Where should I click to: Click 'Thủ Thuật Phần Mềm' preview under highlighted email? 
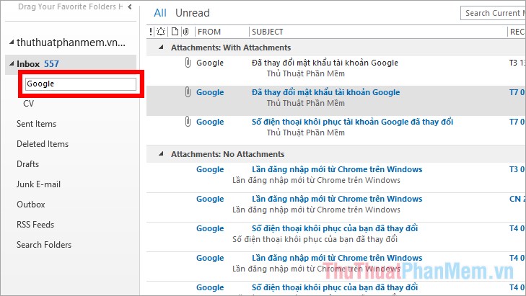pos(306,103)
